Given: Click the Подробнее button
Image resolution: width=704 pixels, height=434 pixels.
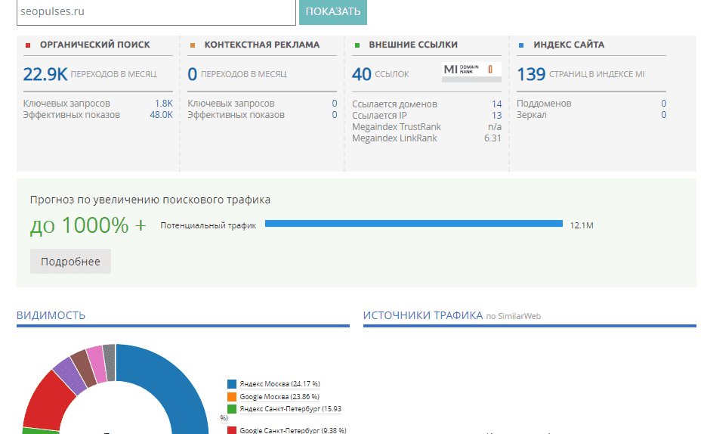Looking at the screenshot, I should point(70,262).
